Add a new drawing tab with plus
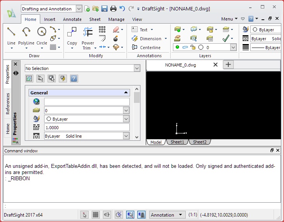The image size is (284, 222). pos(228,65)
